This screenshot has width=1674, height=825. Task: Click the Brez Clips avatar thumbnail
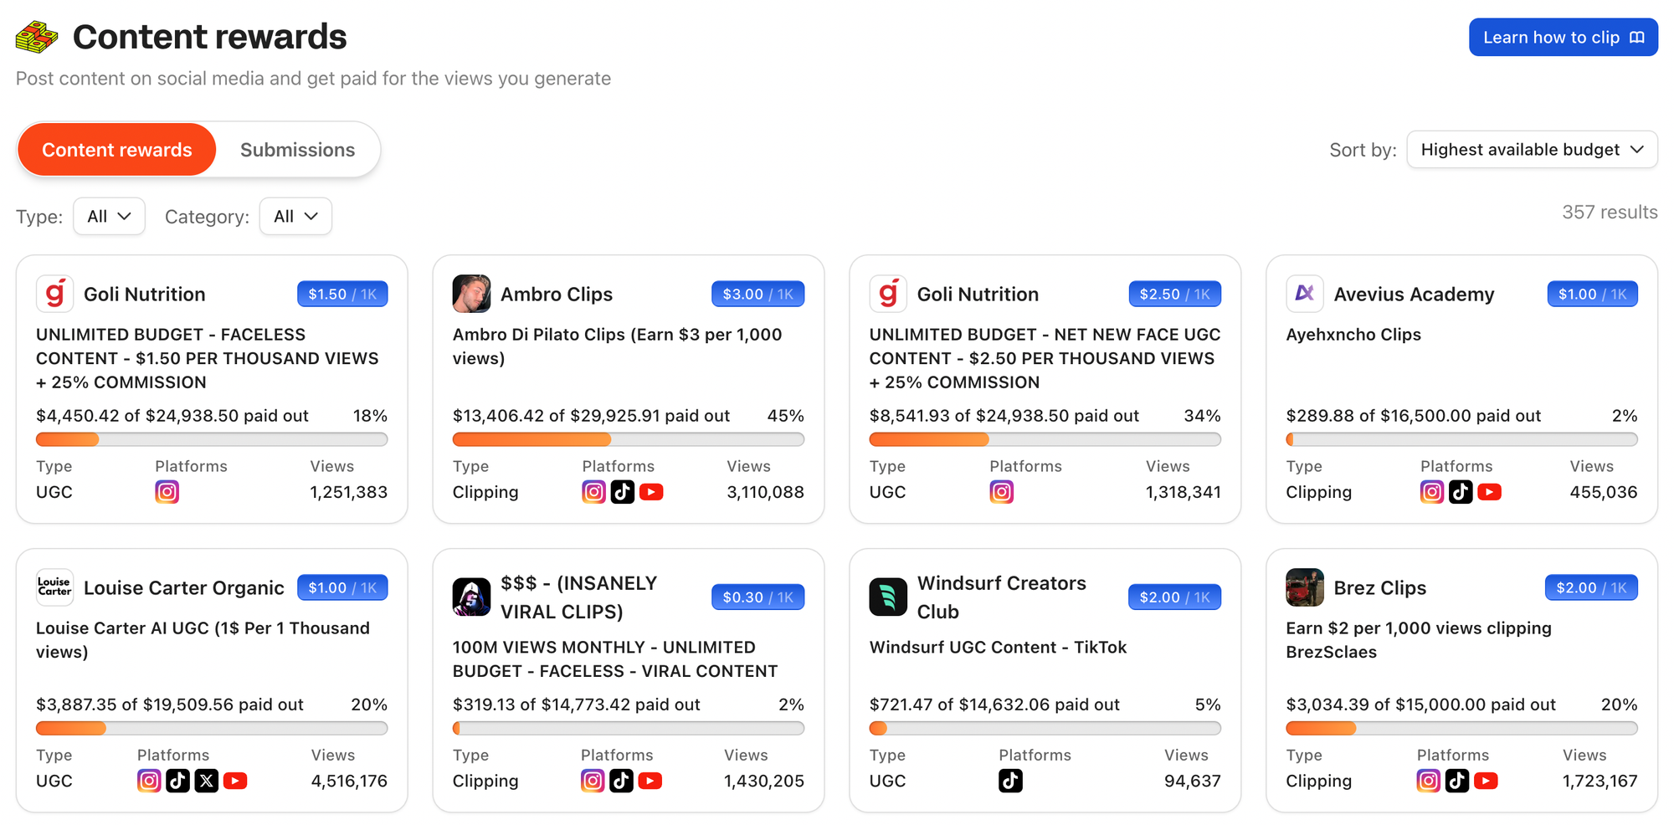tap(1304, 587)
